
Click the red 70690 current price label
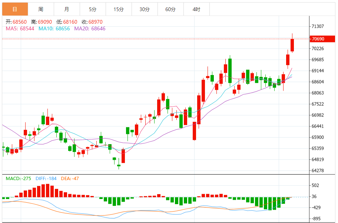[x=322, y=39]
